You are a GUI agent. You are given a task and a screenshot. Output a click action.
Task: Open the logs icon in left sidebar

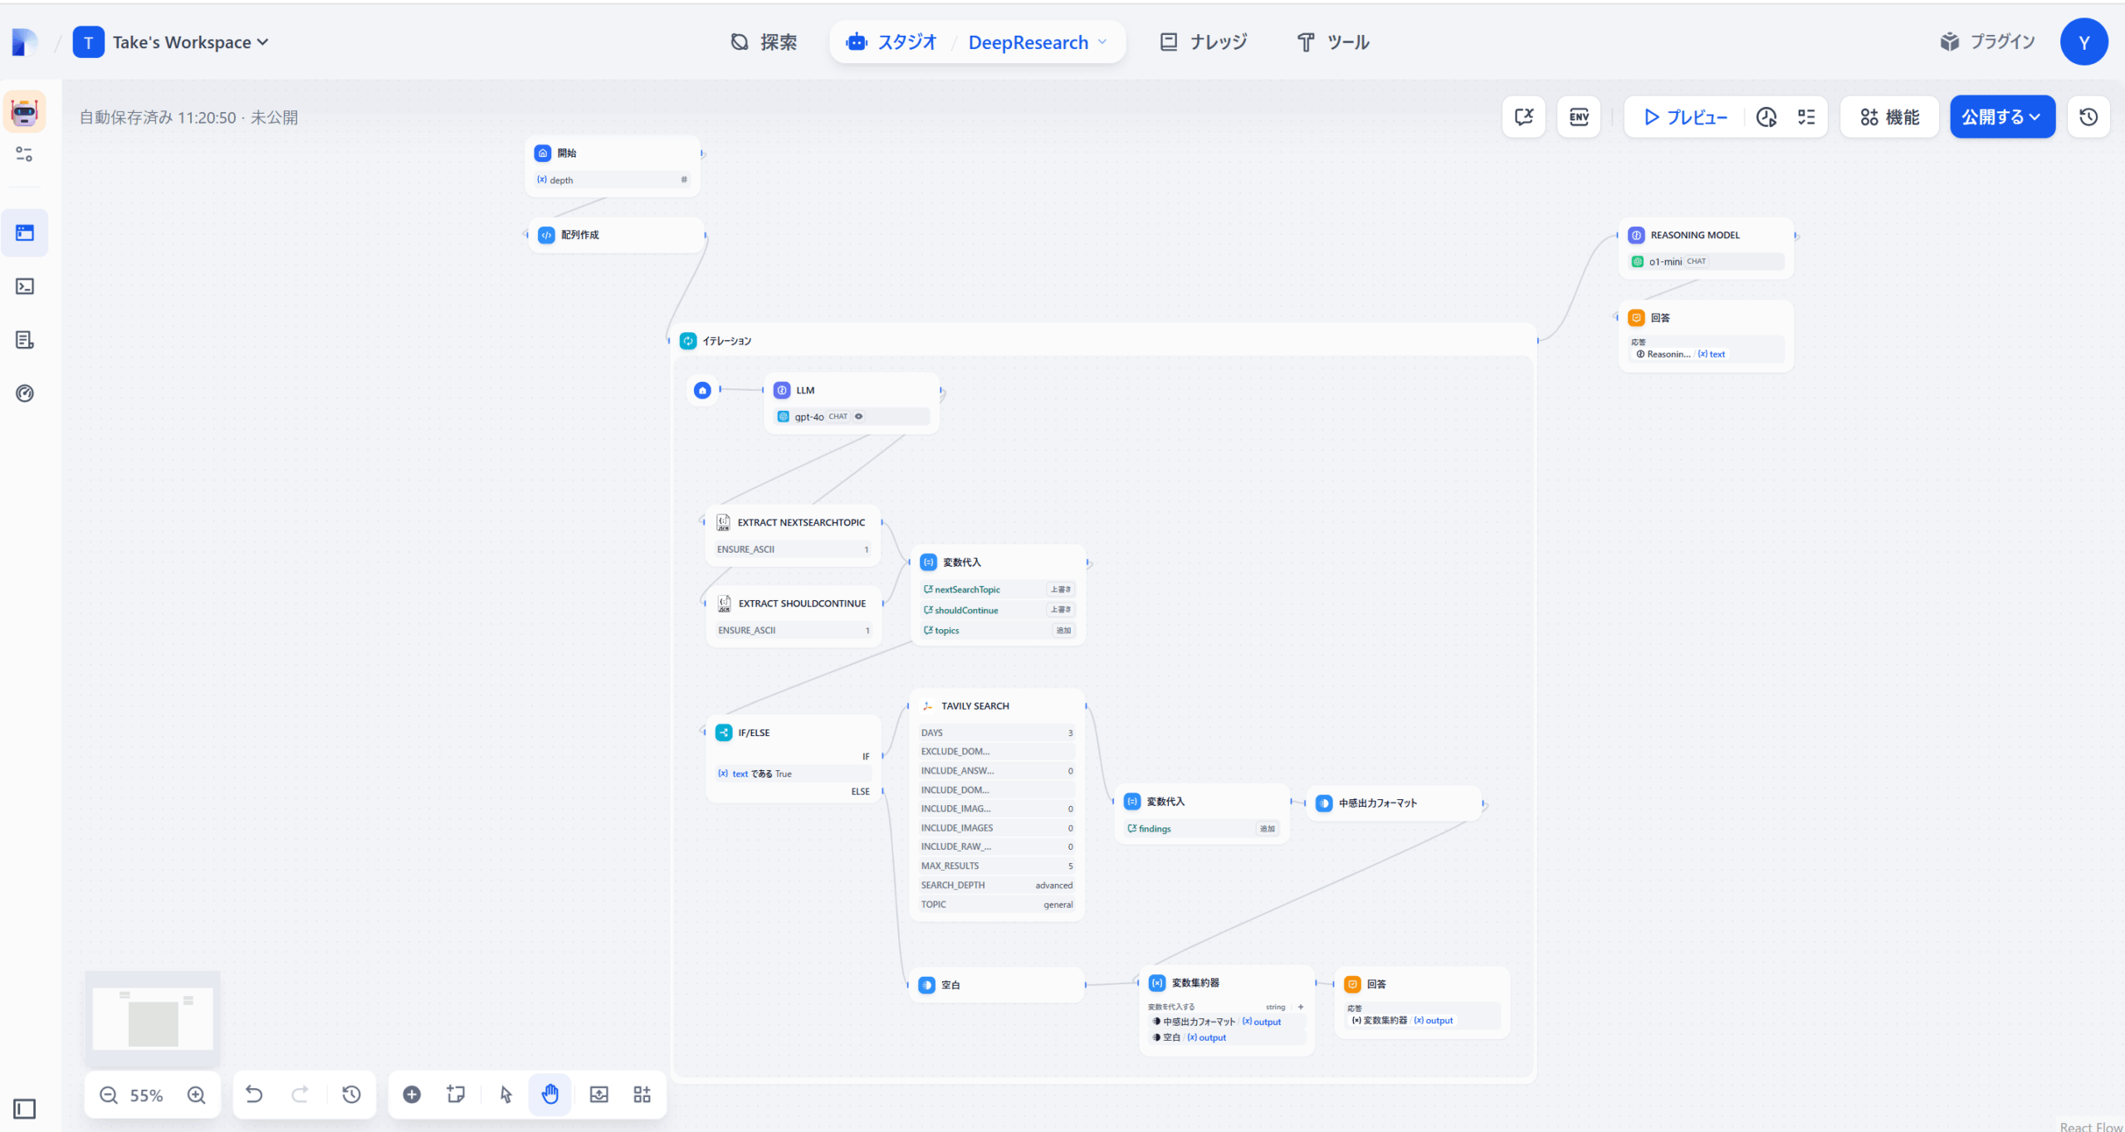tap(25, 340)
